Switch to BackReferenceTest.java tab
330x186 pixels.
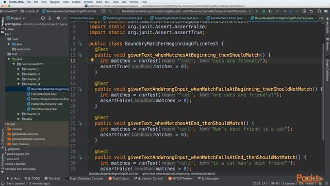[226, 18]
